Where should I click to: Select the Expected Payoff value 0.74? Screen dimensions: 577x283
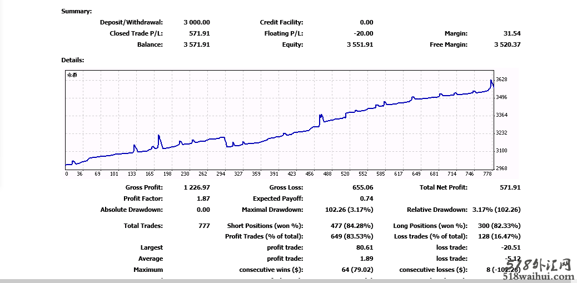366,198
